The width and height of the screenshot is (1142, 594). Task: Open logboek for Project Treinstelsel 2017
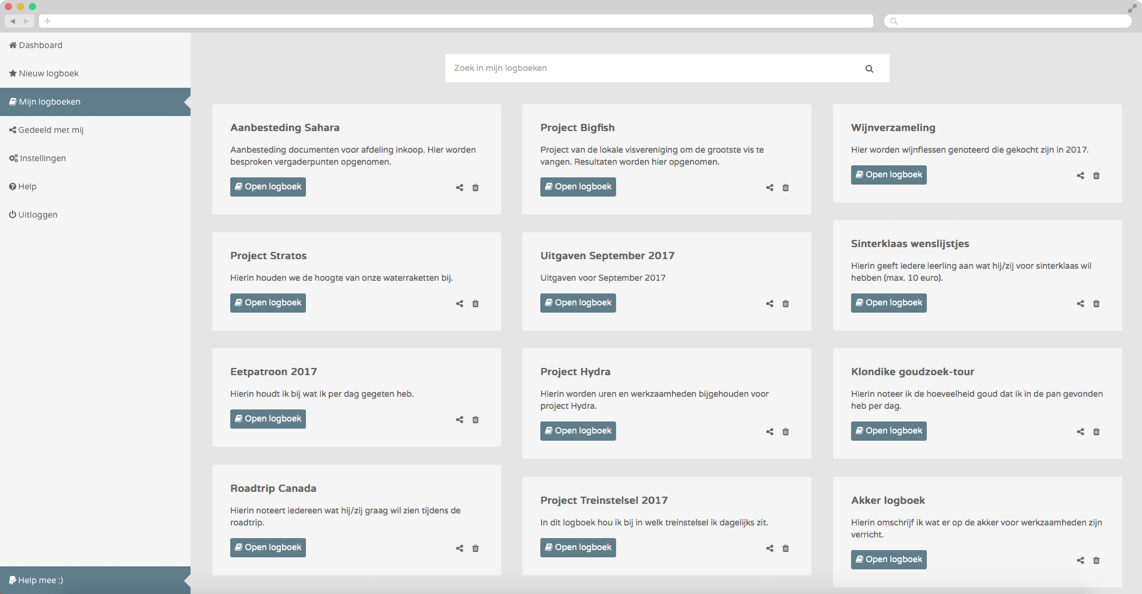[x=578, y=548]
